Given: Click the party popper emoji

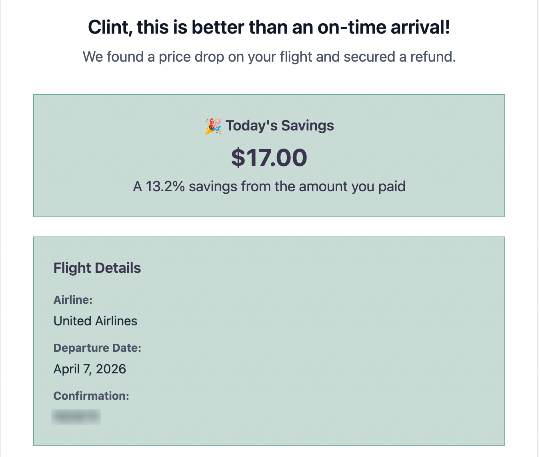Looking at the screenshot, I should [x=213, y=126].
